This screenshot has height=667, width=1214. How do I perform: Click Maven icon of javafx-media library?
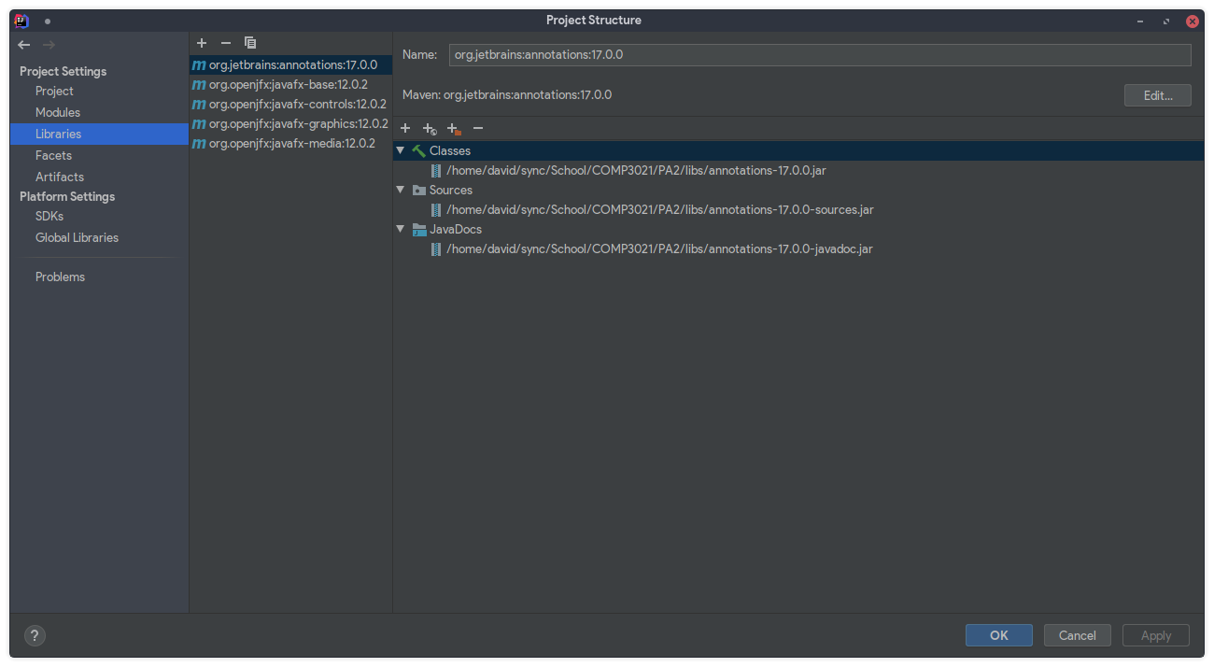pyautogui.click(x=199, y=143)
